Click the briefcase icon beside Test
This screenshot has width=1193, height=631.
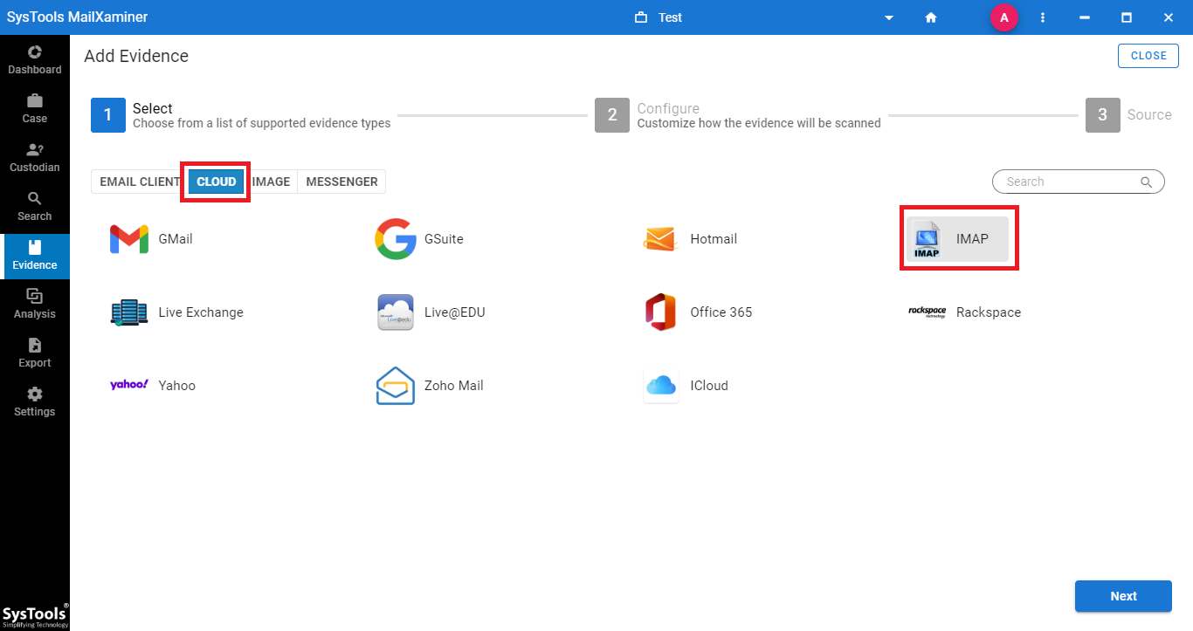click(641, 17)
